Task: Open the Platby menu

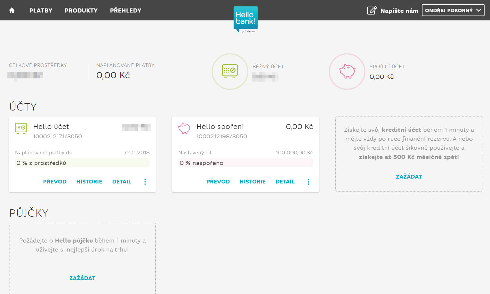Action: pos(41,10)
